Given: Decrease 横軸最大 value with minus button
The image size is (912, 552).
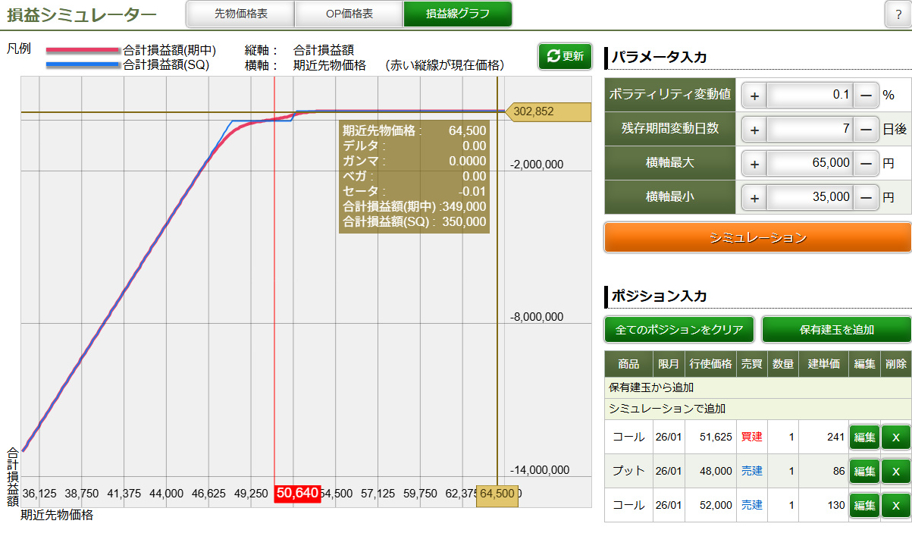Looking at the screenshot, I should [866, 163].
